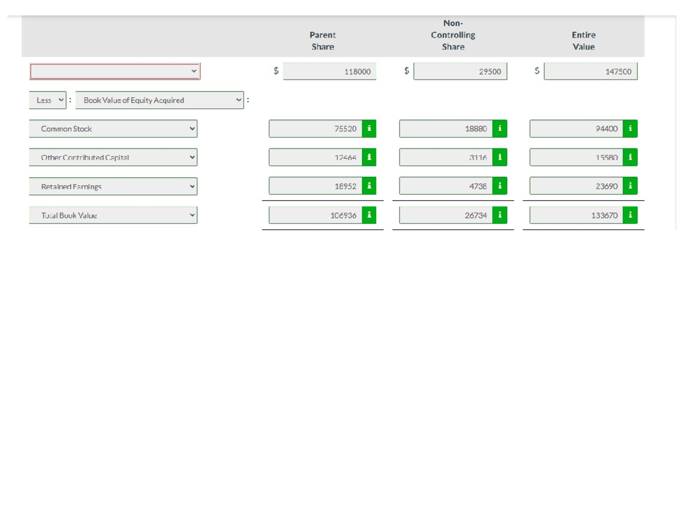The width and height of the screenshot is (683, 527).
Task: Click the Parent Share field showing 118000
Action: click(x=329, y=71)
